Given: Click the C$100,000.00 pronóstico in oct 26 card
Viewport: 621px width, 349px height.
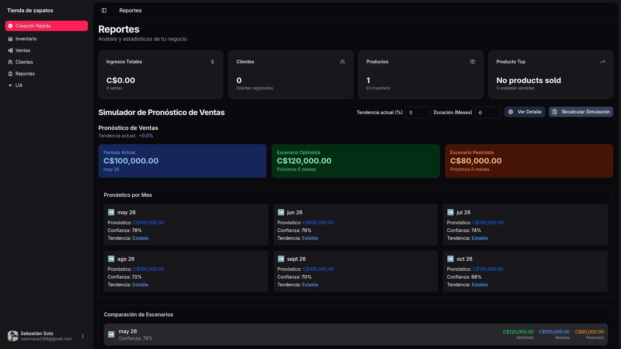Looking at the screenshot, I should pos(488,269).
